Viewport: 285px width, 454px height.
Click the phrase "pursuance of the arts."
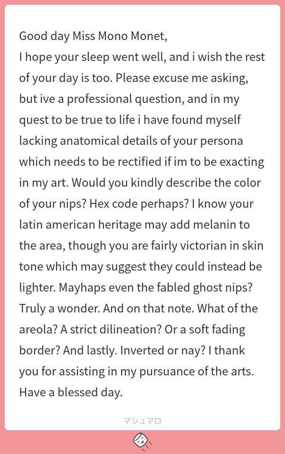coord(197,372)
